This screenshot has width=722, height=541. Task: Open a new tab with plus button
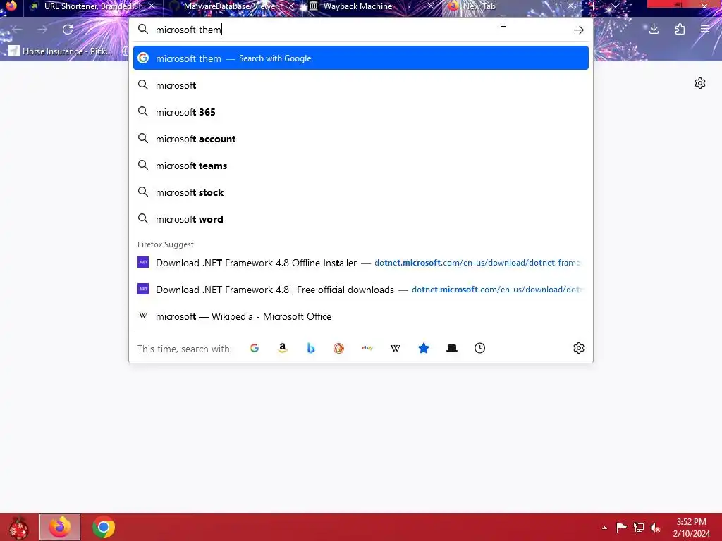[x=594, y=6]
